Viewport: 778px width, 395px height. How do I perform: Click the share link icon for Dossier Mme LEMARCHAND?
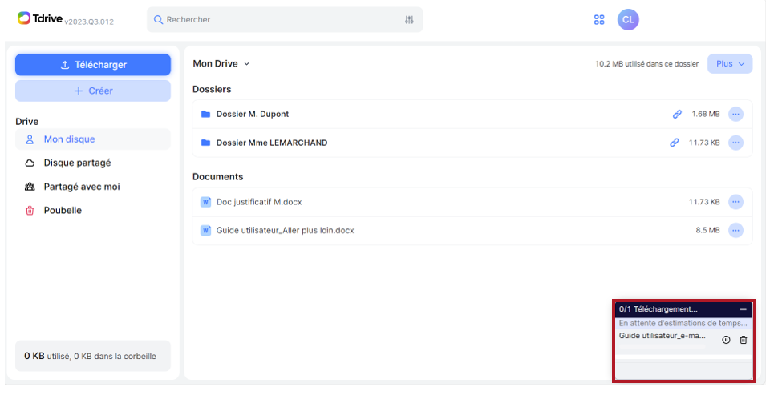tap(675, 143)
